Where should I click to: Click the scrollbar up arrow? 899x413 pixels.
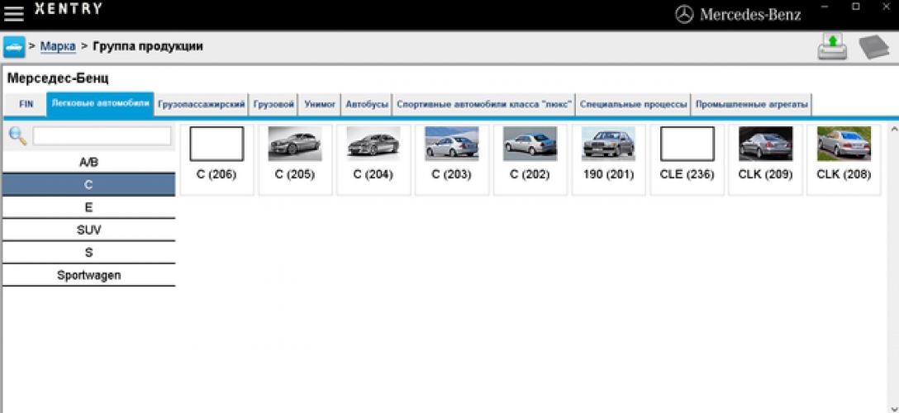893,130
